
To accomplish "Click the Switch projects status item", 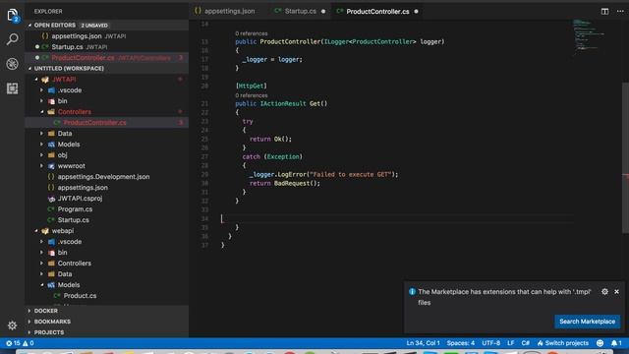I will [563, 343].
